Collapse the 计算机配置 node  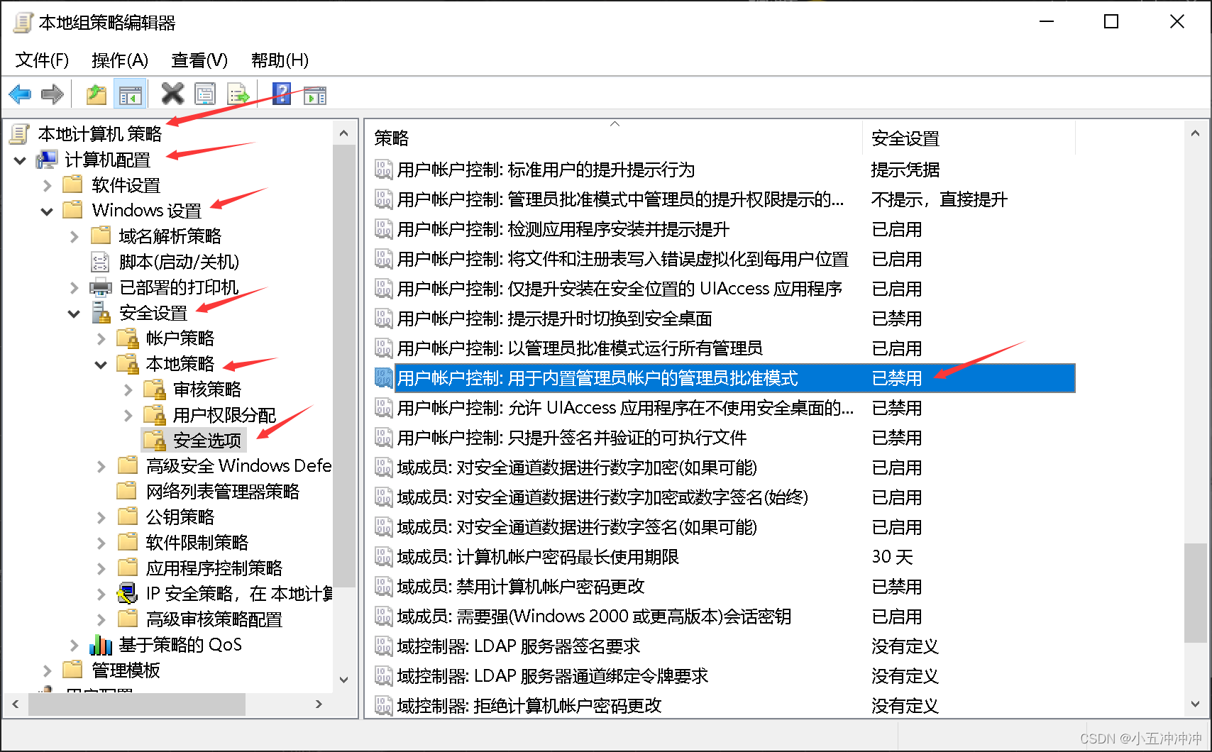20,160
